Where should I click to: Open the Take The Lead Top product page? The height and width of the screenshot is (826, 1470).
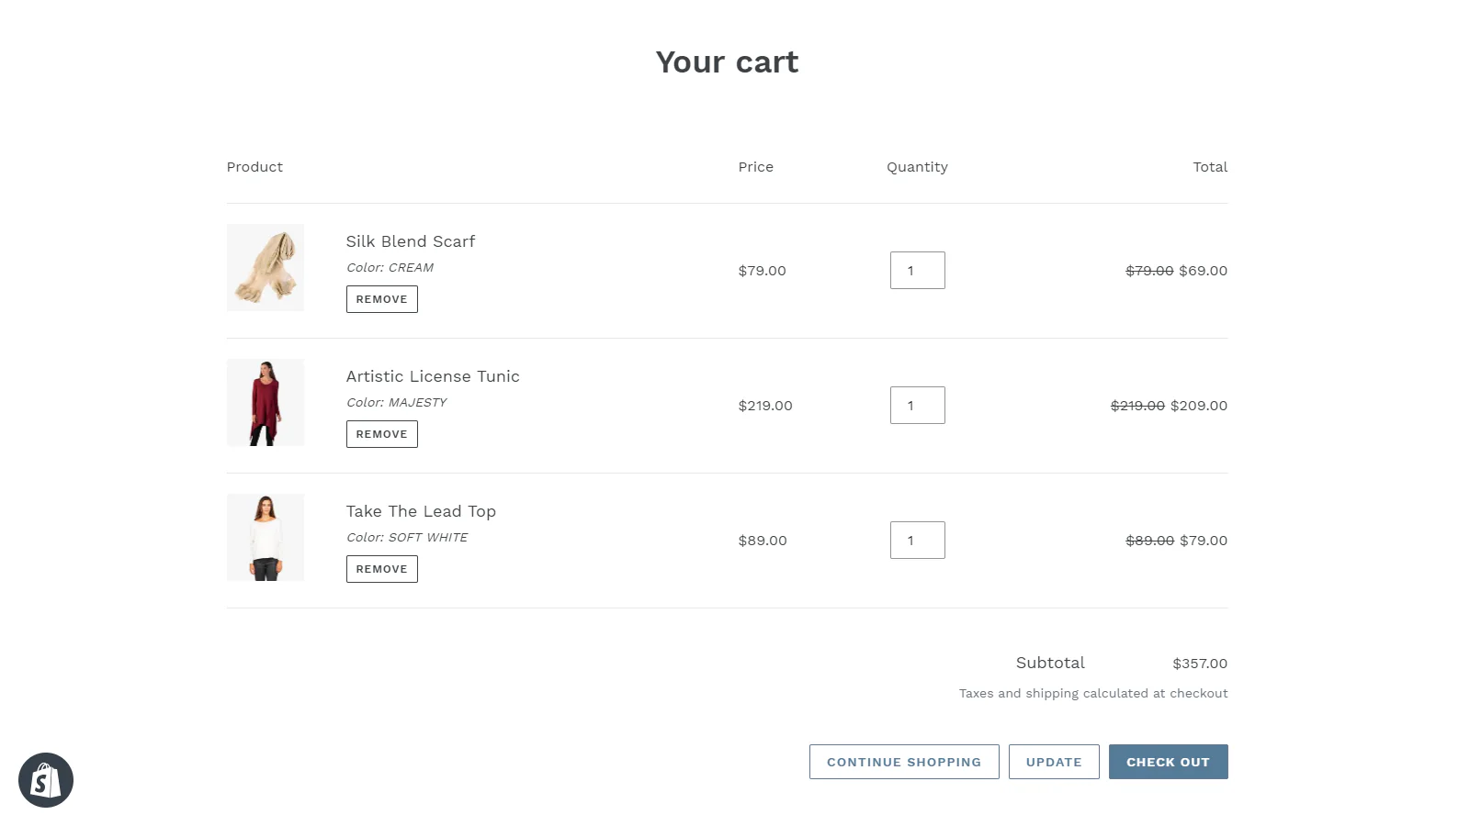420,511
